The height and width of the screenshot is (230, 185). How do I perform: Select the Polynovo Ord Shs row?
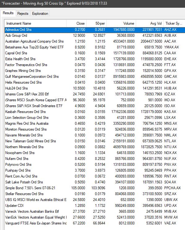[95, 165]
